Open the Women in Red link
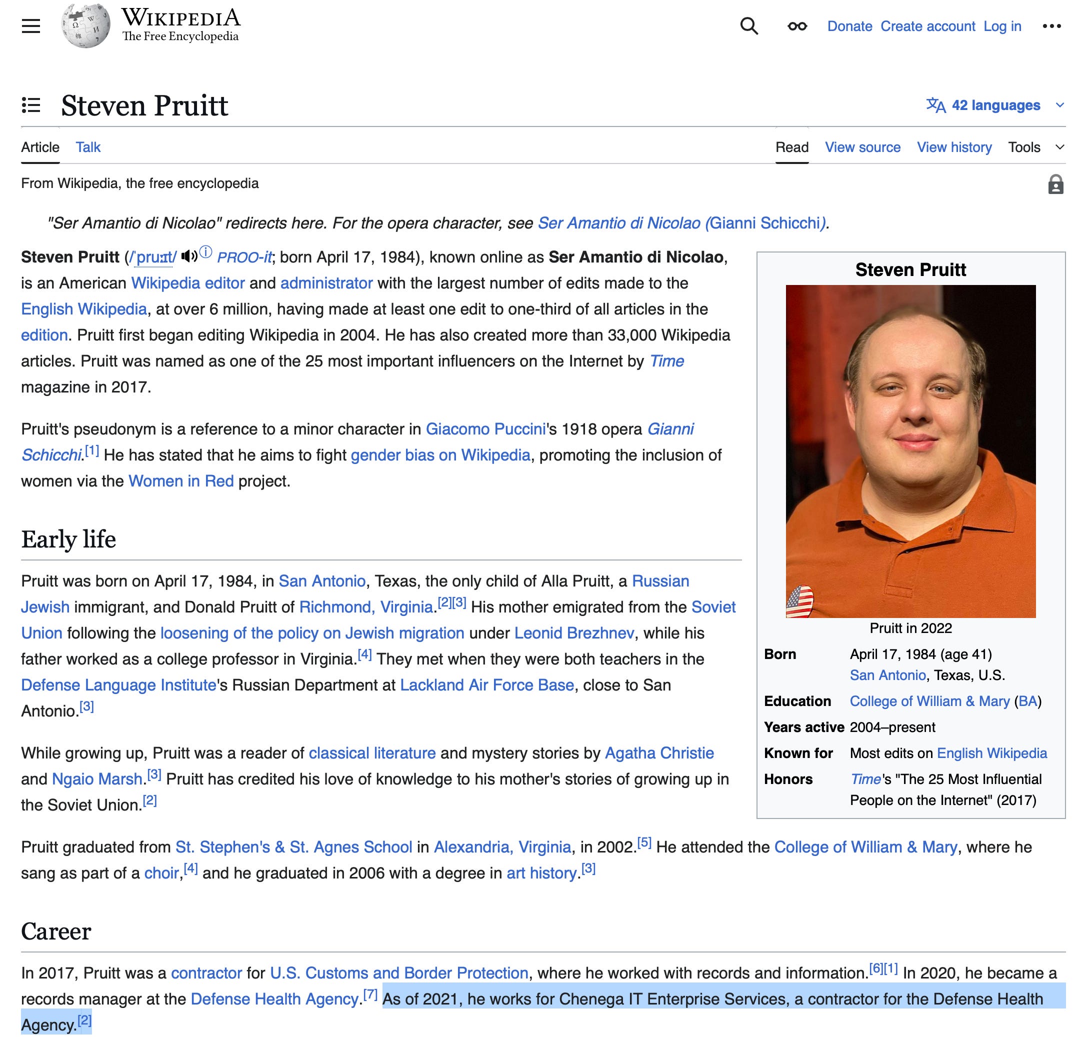This screenshot has width=1085, height=1037. (180, 481)
